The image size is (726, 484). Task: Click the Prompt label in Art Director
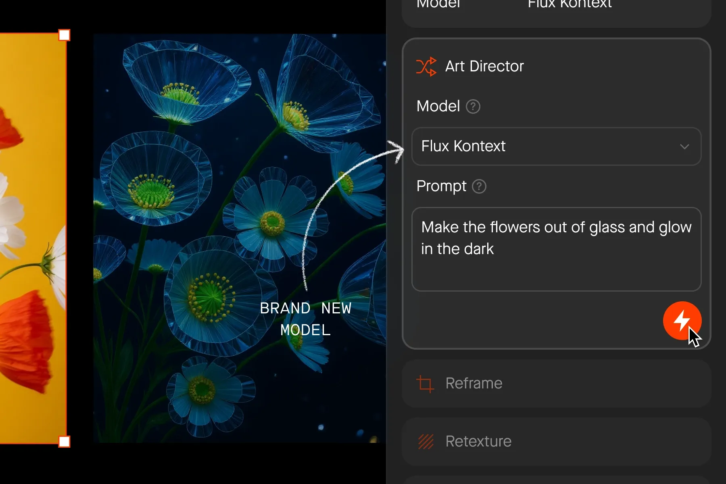click(x=441, y=186)
